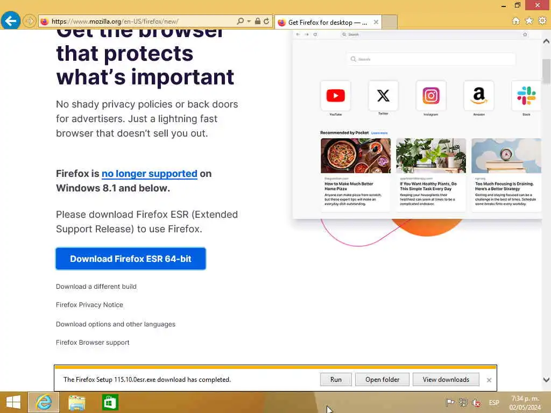Select the Get Firefox for desktop tab
Viewport: 551px width, 413px height.
click(328, 23)
